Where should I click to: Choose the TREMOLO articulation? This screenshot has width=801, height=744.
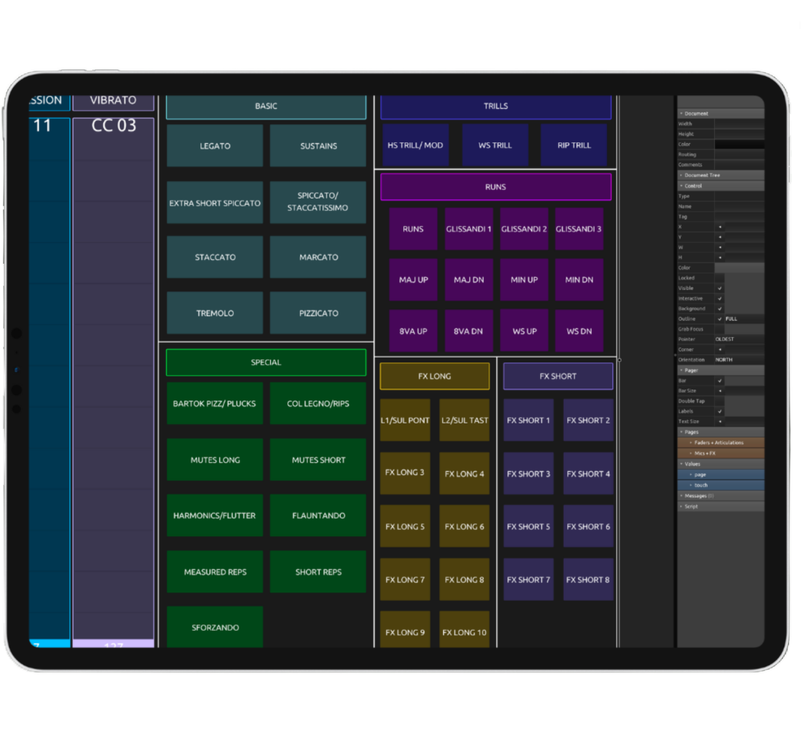coord(215,313)
